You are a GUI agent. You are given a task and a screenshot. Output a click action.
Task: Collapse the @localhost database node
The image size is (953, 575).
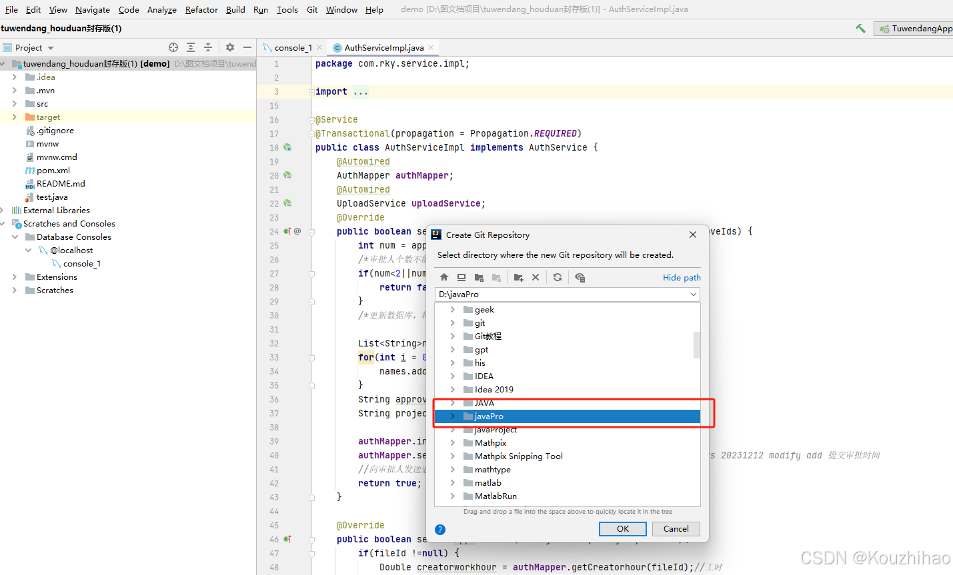(x=28, y=250)
